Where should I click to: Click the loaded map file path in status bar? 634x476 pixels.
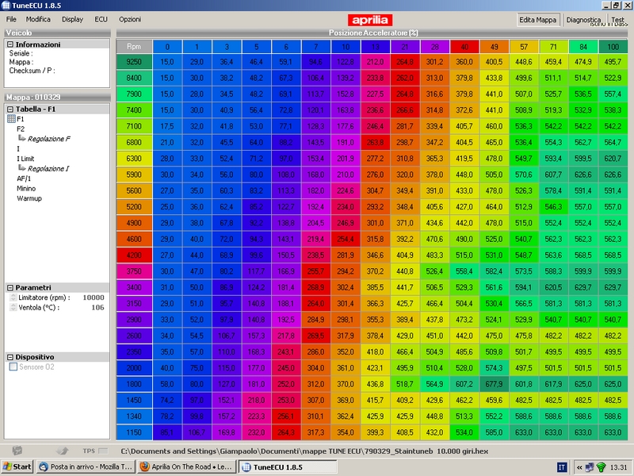point(304,451)
